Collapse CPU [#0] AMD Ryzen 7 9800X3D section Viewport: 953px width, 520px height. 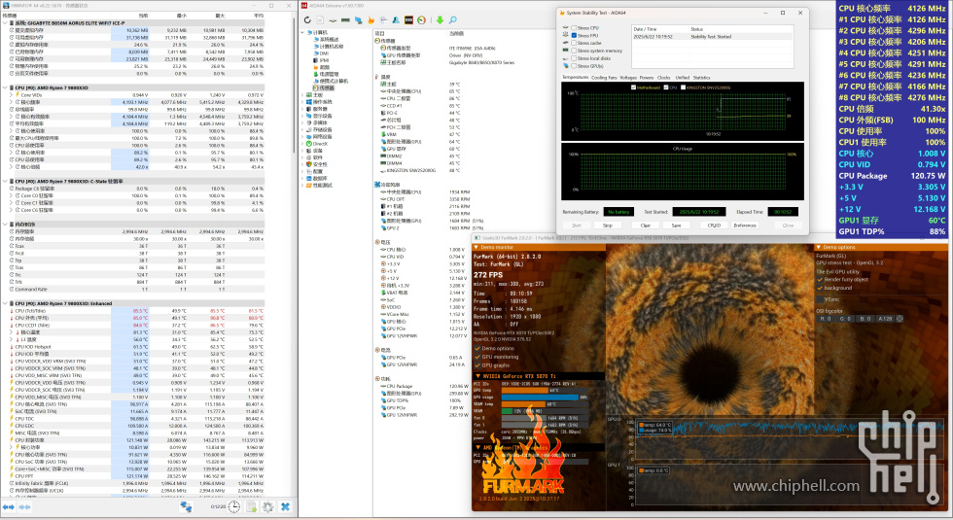(x=5, y=87)
